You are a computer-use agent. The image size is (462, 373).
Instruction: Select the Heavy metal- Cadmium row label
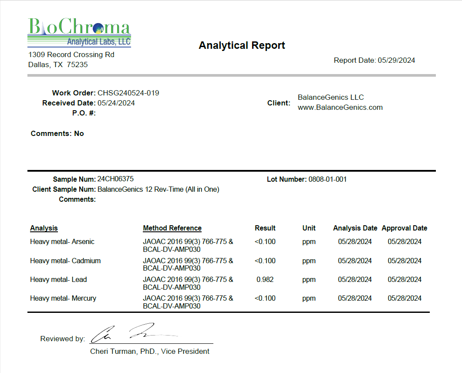click(x=65, y=261)
